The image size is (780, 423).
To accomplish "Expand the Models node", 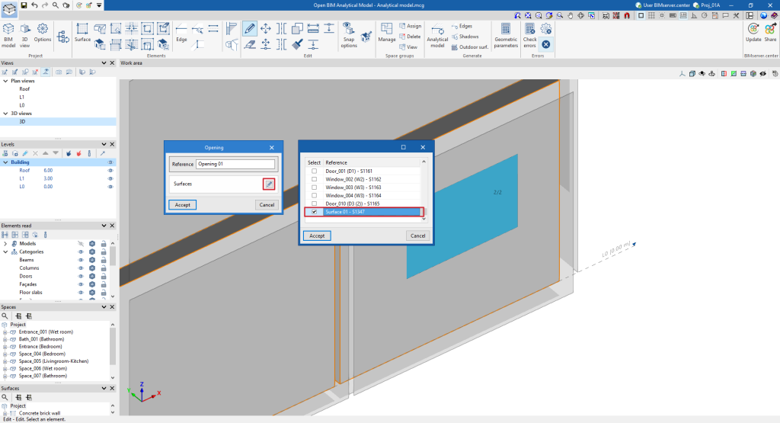I will (5, 244).
